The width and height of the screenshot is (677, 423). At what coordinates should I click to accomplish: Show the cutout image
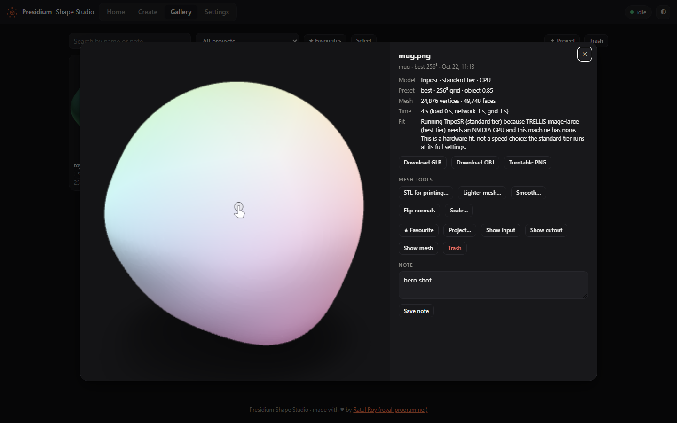point(546,230)
